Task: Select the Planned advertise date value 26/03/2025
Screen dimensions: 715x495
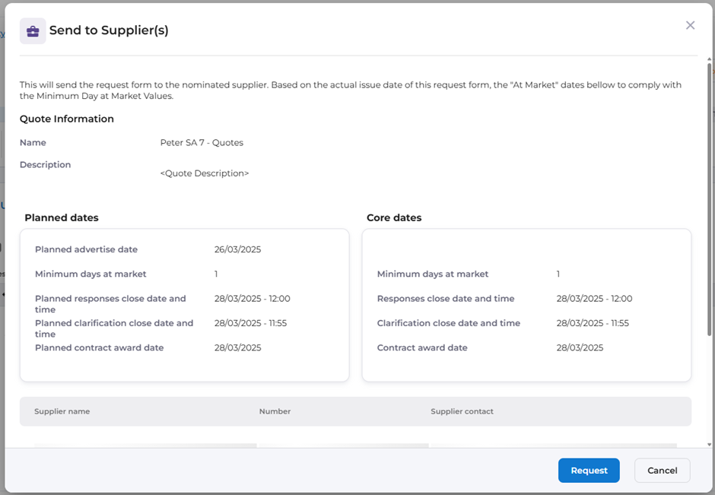Action: [237, 249]
